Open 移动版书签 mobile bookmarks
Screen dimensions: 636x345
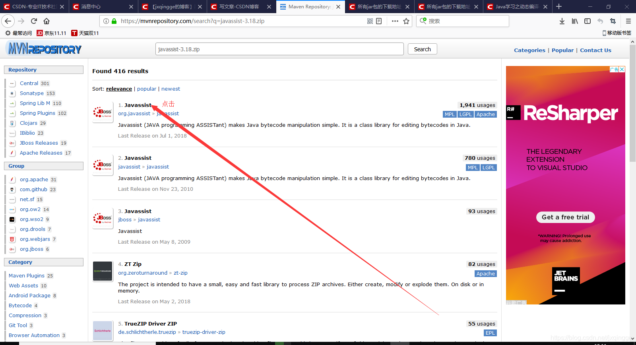[617, 33]
